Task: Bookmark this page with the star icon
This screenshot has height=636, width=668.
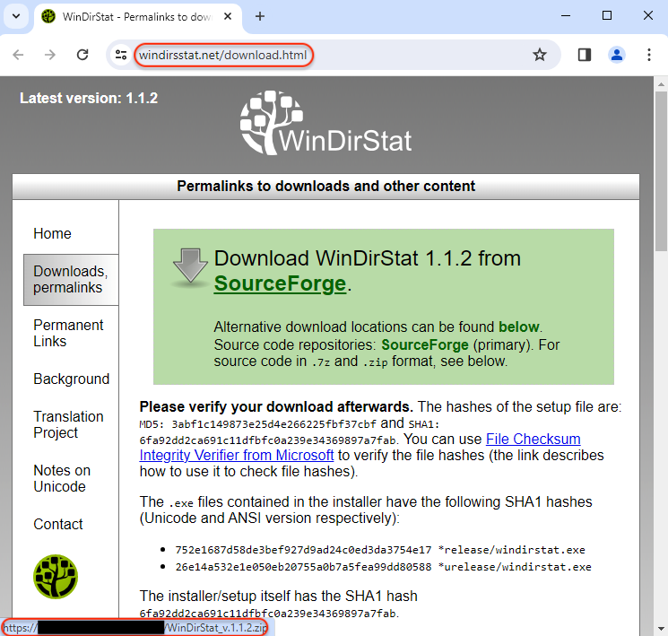Action: 540,55
